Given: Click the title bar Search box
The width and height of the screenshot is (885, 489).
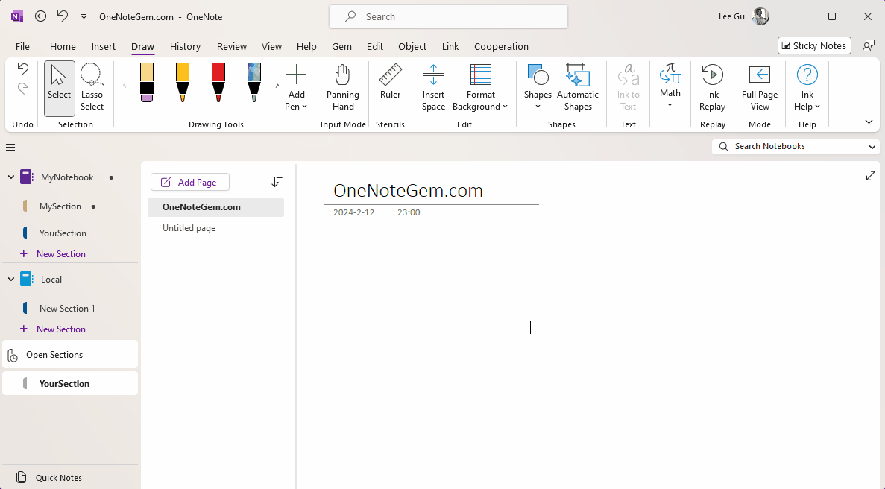Looking at the screenshot, I should (449, 16).
